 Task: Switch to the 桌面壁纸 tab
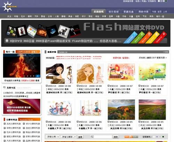point(98,11)
